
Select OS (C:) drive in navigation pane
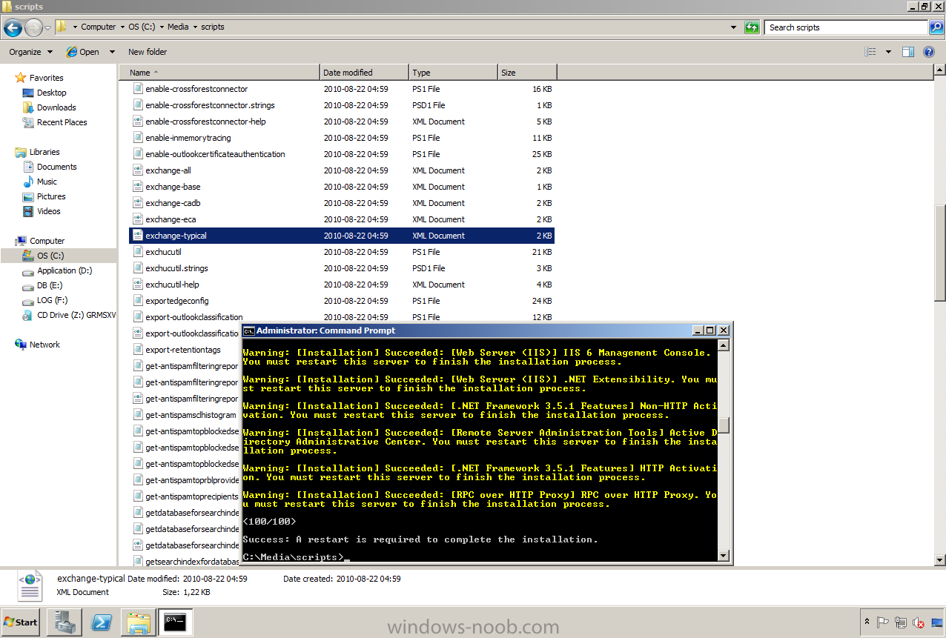[50, 256]
